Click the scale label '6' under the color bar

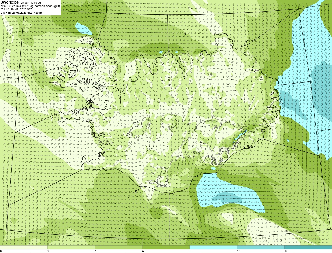(143, 251)
